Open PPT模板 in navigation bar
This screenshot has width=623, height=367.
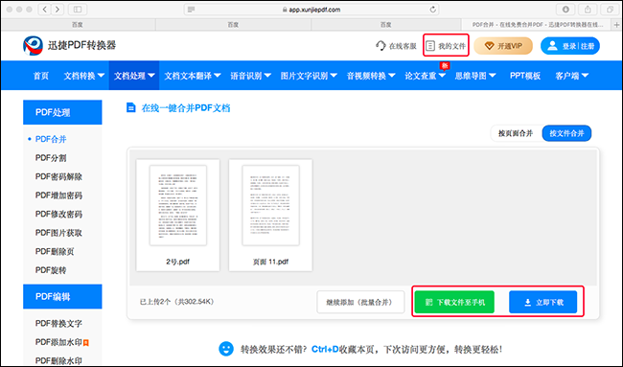click(525, 76)
